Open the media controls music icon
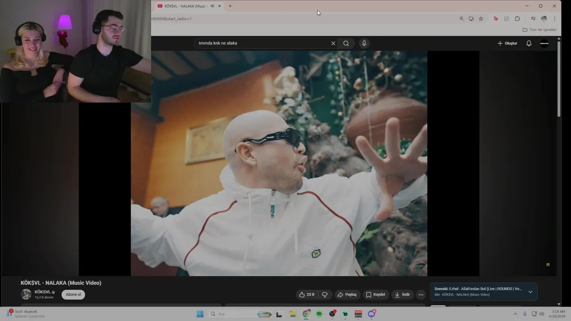This screenshot has height=321, width=571. click(x=533, y=19)
